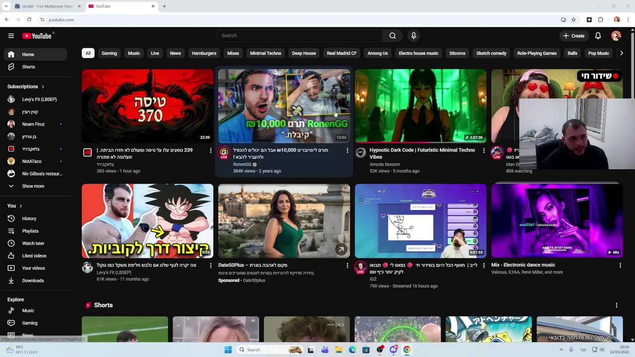Show next category chips with the arrow
Viewport: 635px width, 357px height.
pos(621,53)
